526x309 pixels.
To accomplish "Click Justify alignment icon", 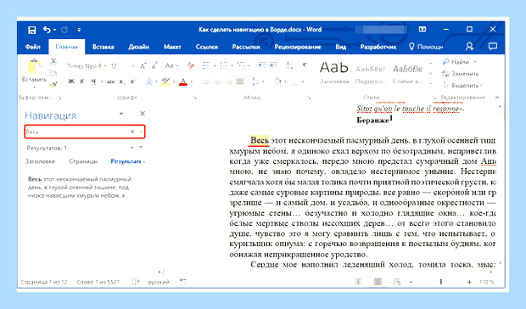I will pos(240,81).
